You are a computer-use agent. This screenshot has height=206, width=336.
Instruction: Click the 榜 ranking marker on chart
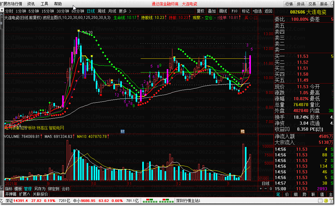coord(242,132)
